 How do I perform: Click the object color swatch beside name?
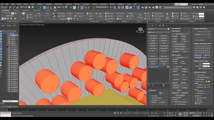168,29
